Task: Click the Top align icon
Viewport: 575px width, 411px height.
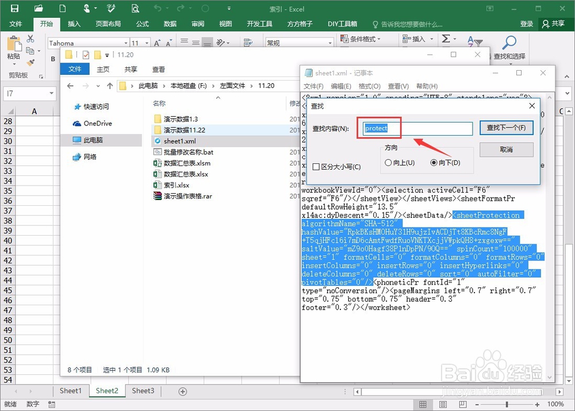Action: [x=185, y=41]
